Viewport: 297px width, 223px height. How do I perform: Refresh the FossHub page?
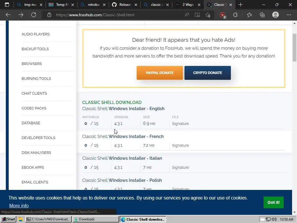coord(34,15)
